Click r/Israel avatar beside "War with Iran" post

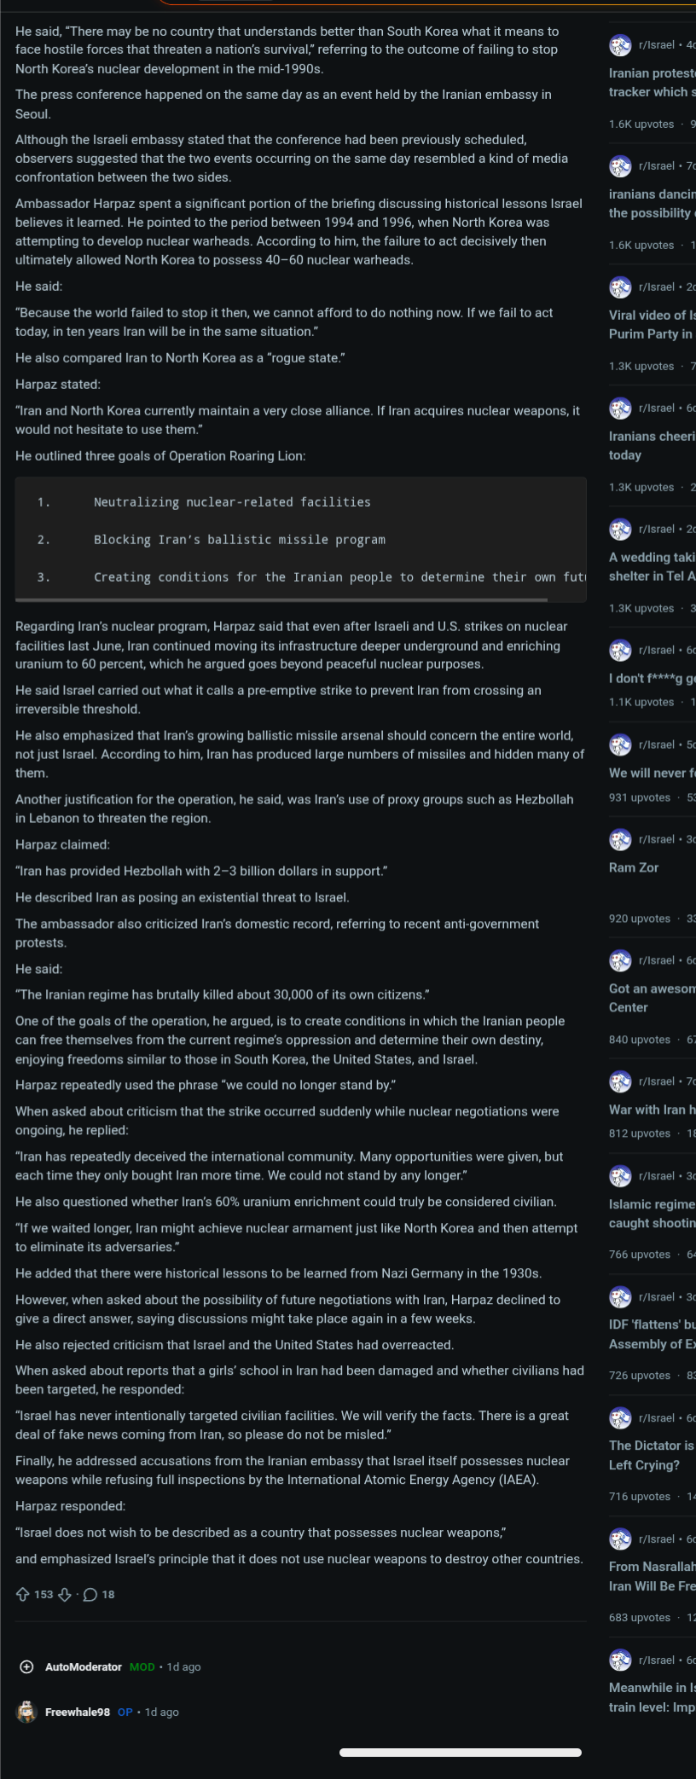620,1081
